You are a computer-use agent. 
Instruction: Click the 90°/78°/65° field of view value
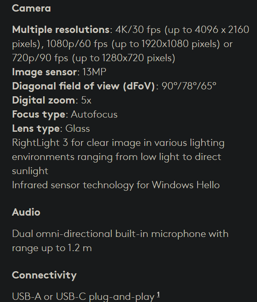coord(189,86)
